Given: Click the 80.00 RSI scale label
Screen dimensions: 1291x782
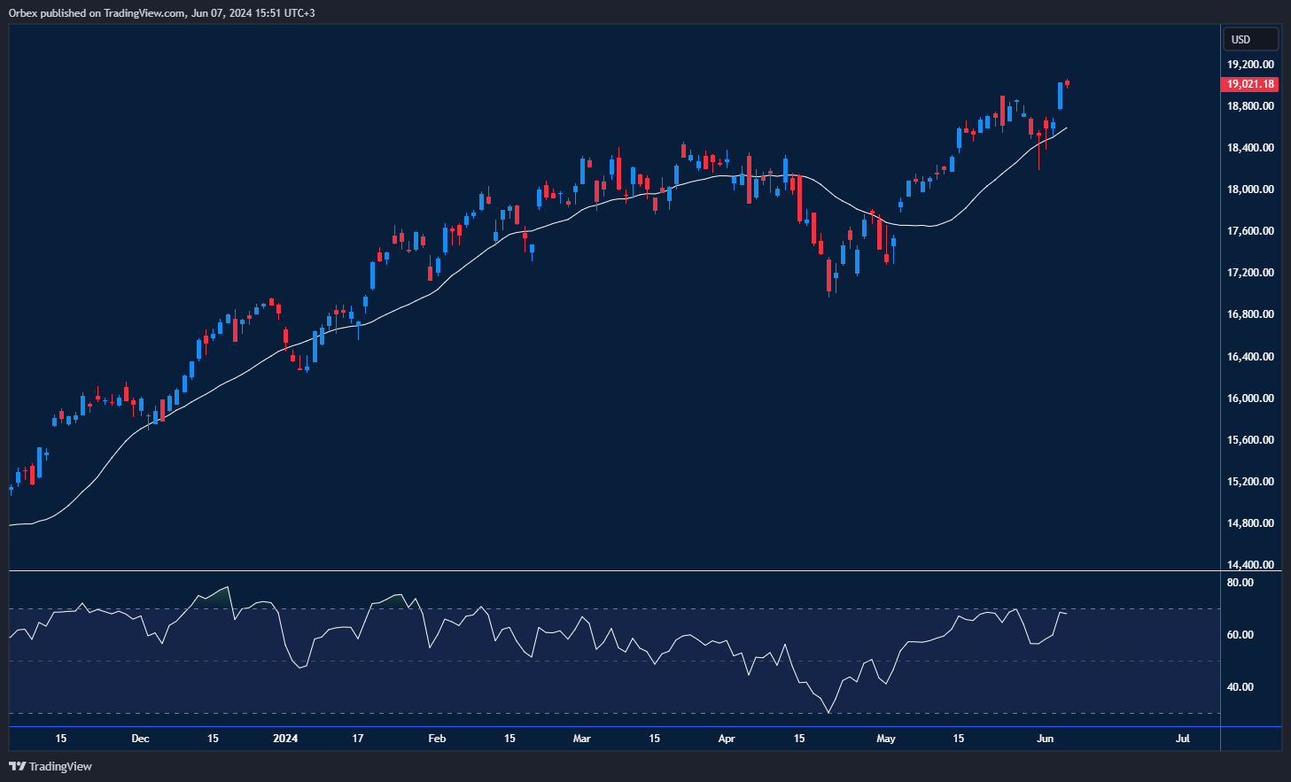Looking at the screenshot, I should pos(1240,583).
